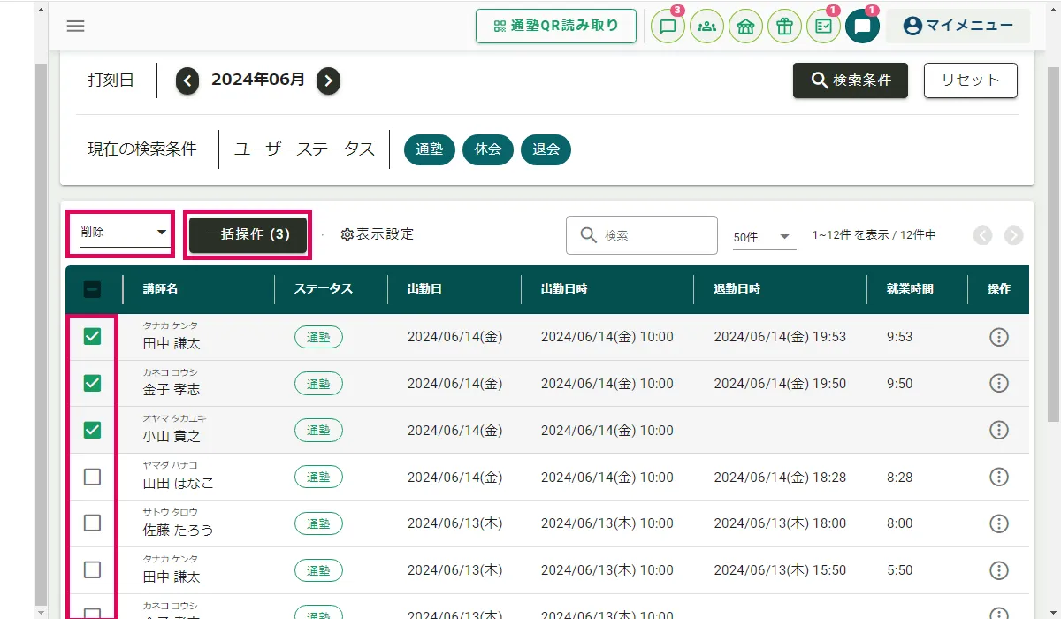Uncheck 小山 貴之 row checkbox
This screenshot has width=1061, height=619.
[x=92, y=430]
